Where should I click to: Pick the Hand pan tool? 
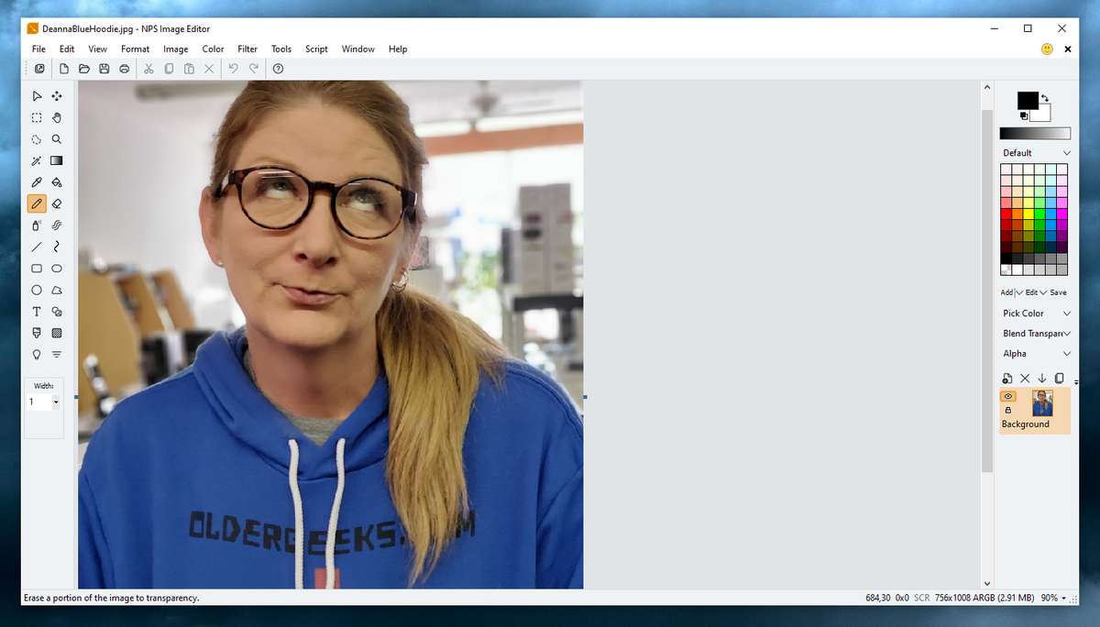[57, 117]
